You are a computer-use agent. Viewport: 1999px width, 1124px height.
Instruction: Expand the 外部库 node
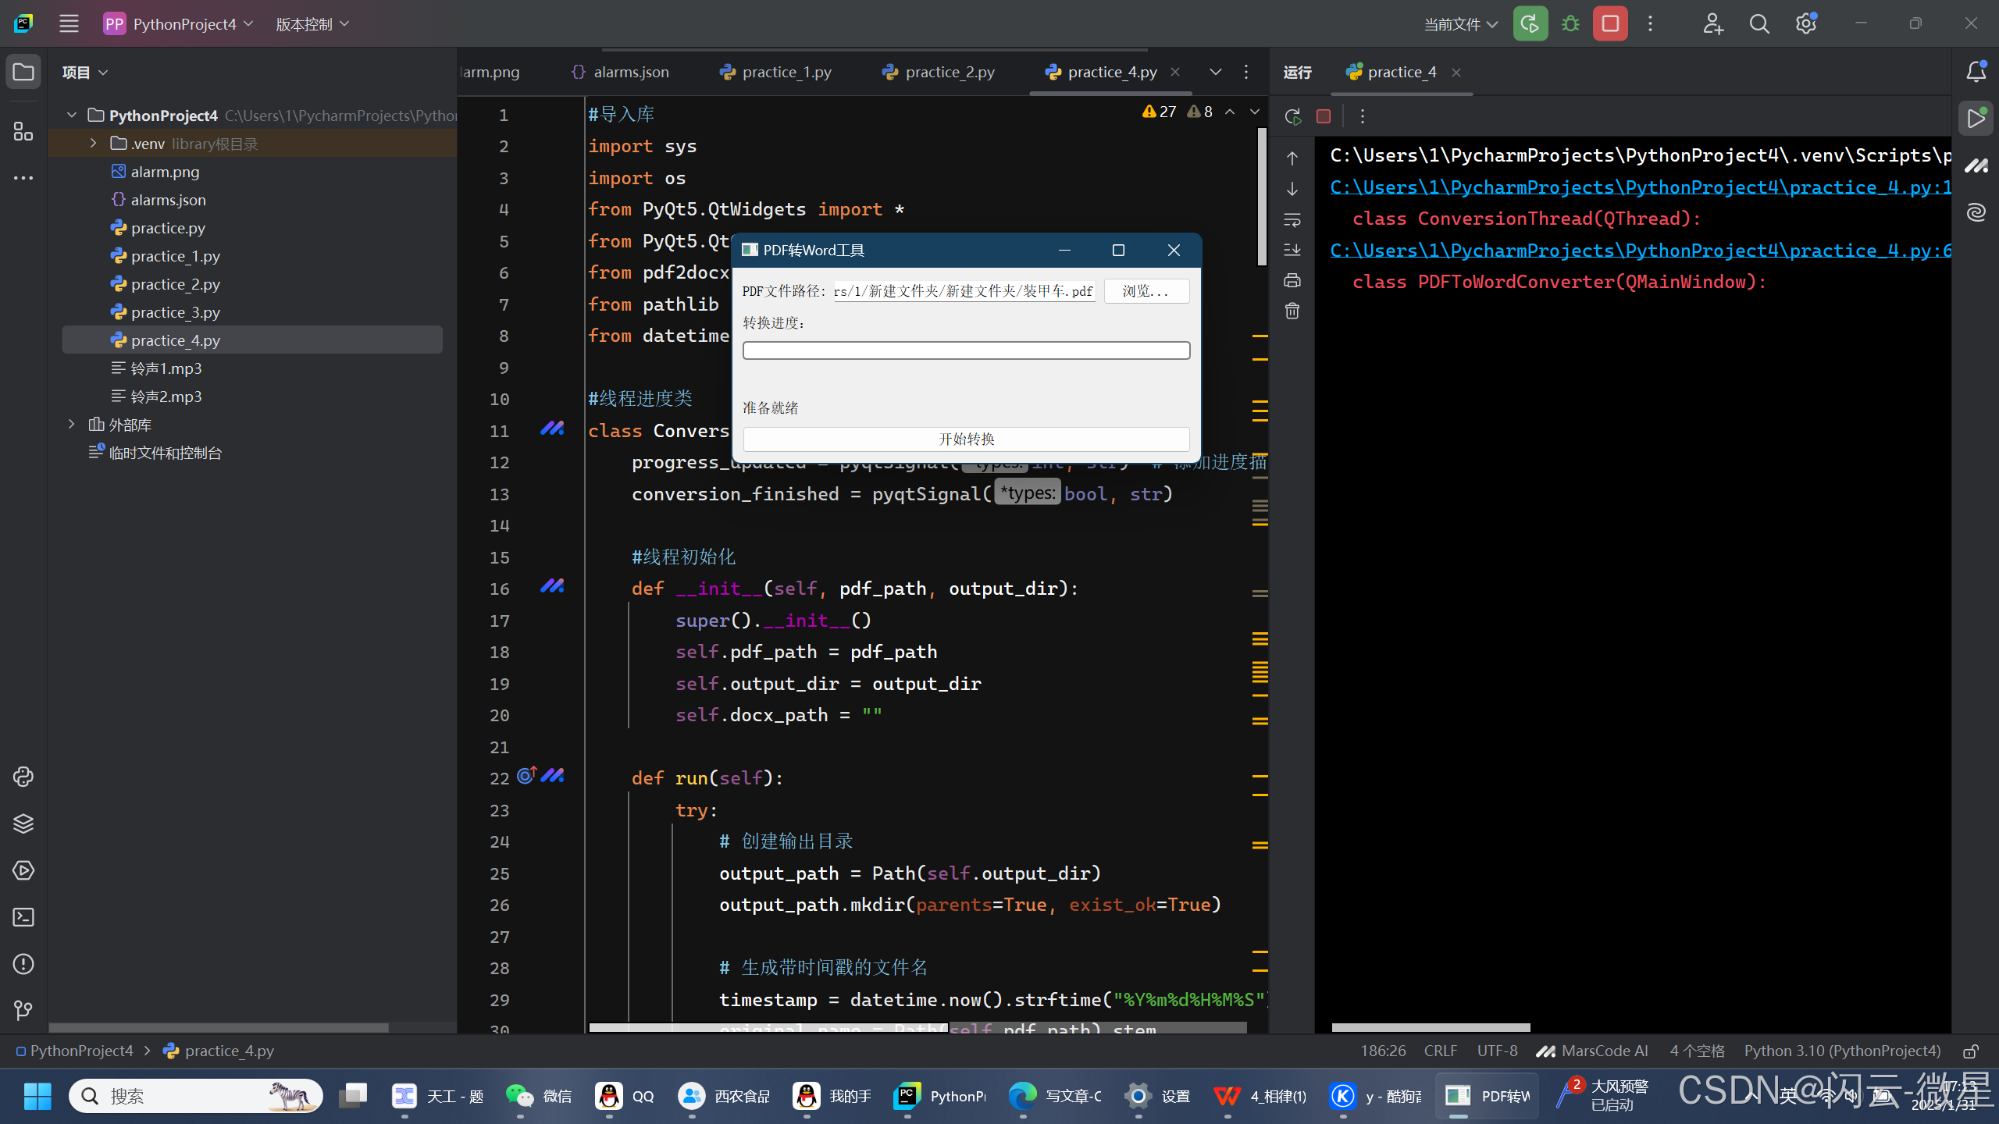(x=72, y=424)
